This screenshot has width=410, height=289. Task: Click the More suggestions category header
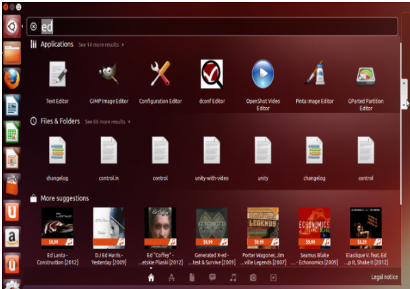[65, 198]
